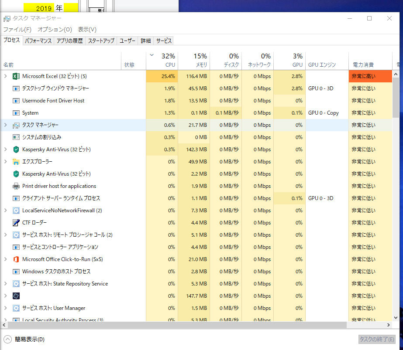
Task: Sort by the CPU column header
Action: coord(162,61)
